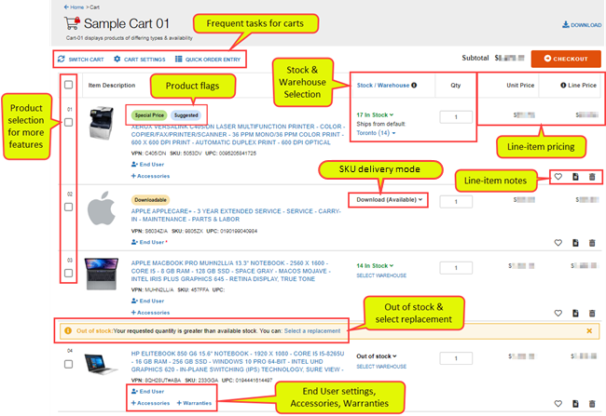Click Select Warehouse for the MacBook Pro
This screenshot has width=606, height=416.
pyautogui.click(x=381, y=275)
